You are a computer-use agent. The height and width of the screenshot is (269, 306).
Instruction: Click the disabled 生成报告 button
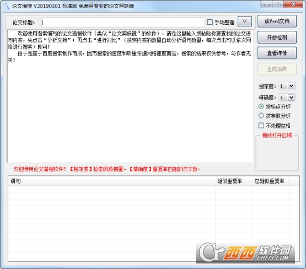[x=277, y=69]
